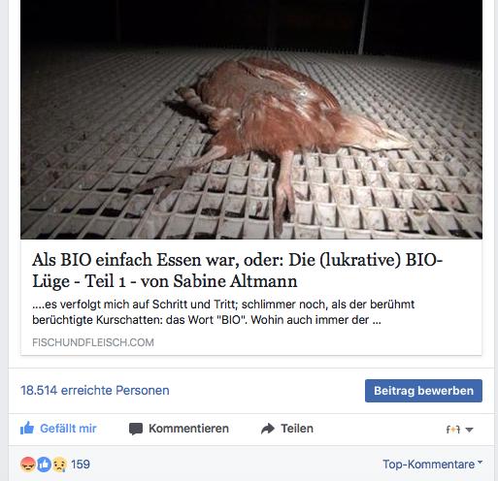Image resolution: width=498 pixels, height=481 pixels.
Task: Click the Kommentieren label
Action: (x=188, y=429)
